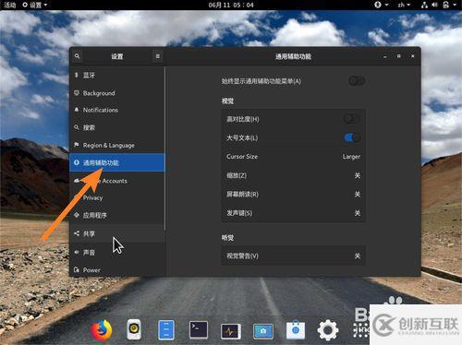Select 搜索 in the sidebar list
This screenshot has width=462, height=345.
tap(117, 127)
